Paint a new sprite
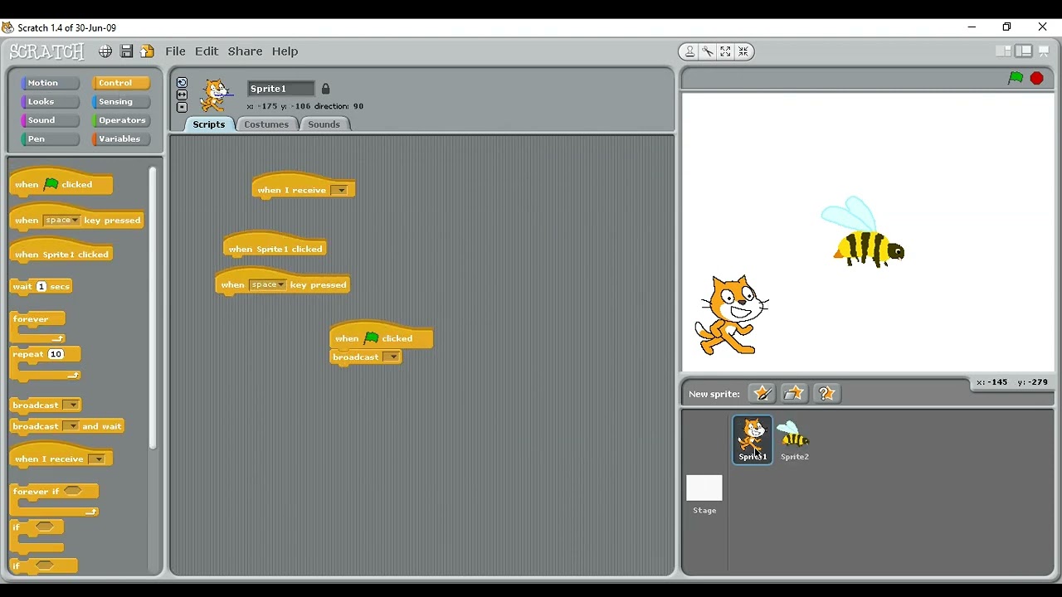This screenshot has height=597, width=1062. pos(762,394)
